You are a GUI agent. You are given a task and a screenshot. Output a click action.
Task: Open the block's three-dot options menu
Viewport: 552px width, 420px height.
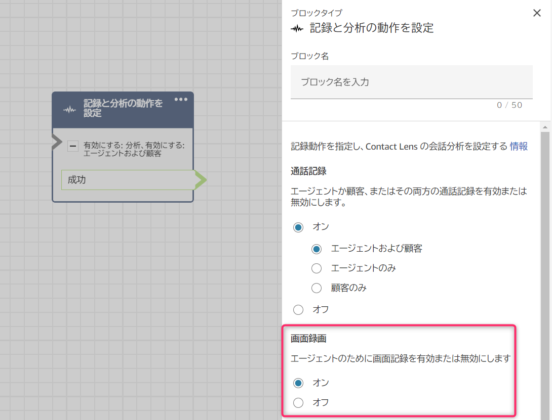pos(181,100)
